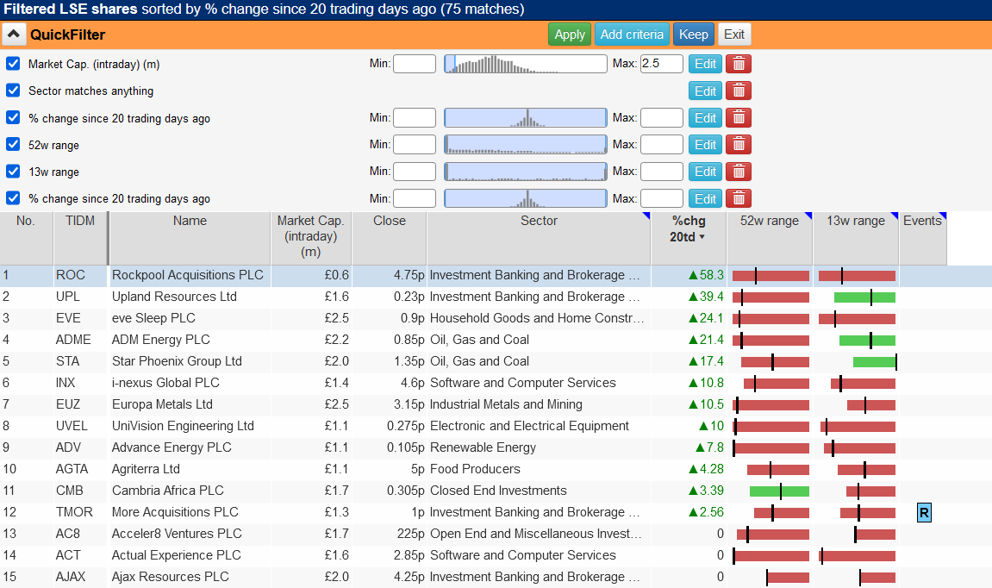Exit the QuickFilter
This screenshot has width=992, height=588.
(734, 34)
